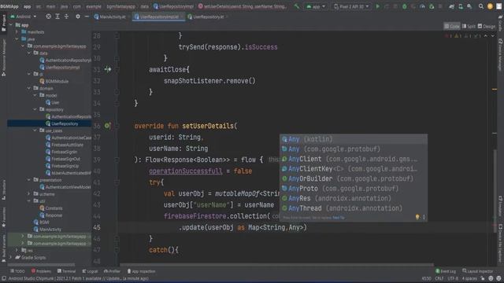Click the Expand All icon in Project panel
The image size is (504, 283).
pos(57,17)
